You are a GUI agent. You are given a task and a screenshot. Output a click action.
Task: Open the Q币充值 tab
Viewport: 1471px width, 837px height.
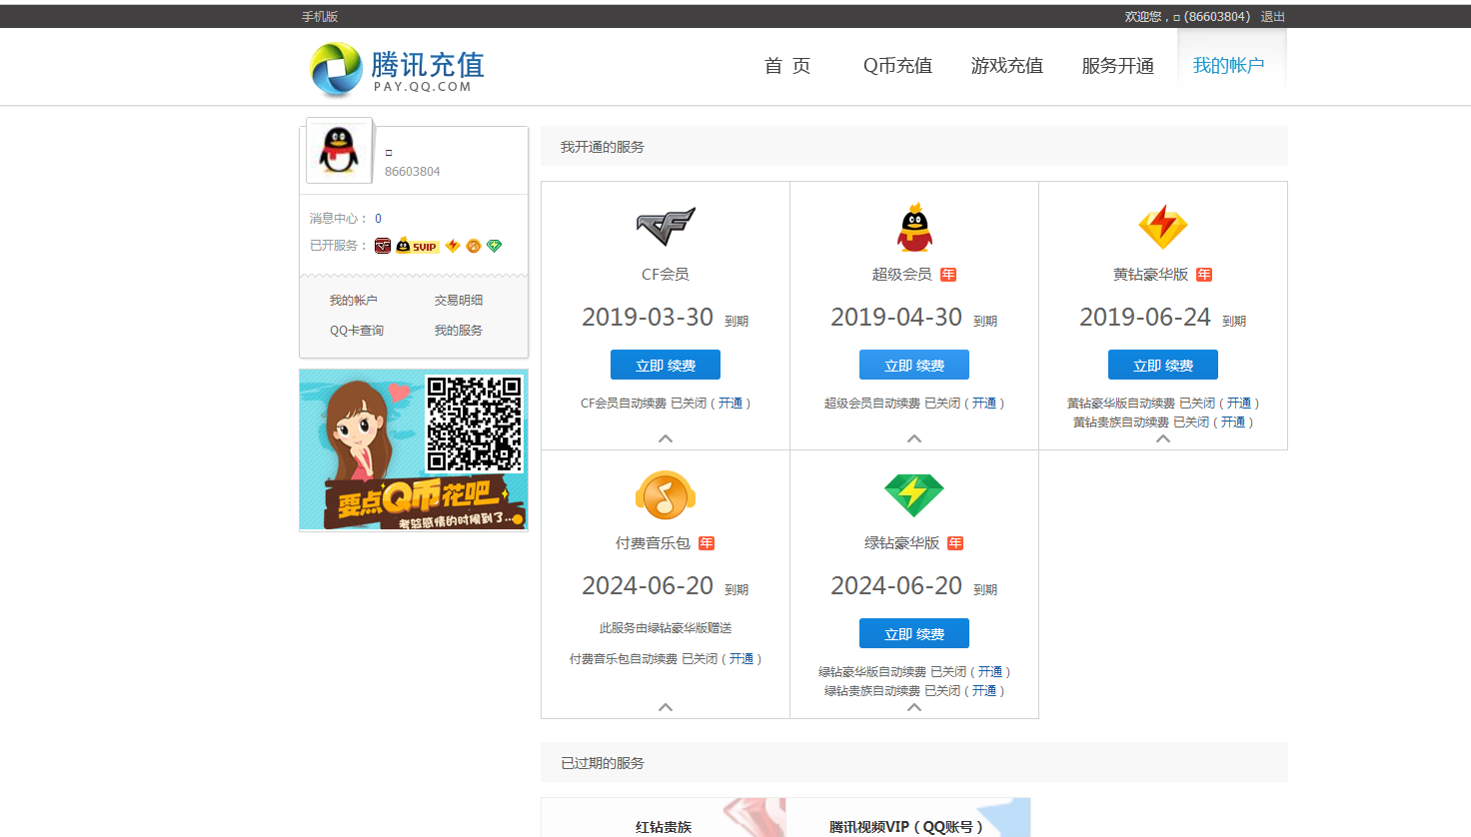tap(897, 66)
